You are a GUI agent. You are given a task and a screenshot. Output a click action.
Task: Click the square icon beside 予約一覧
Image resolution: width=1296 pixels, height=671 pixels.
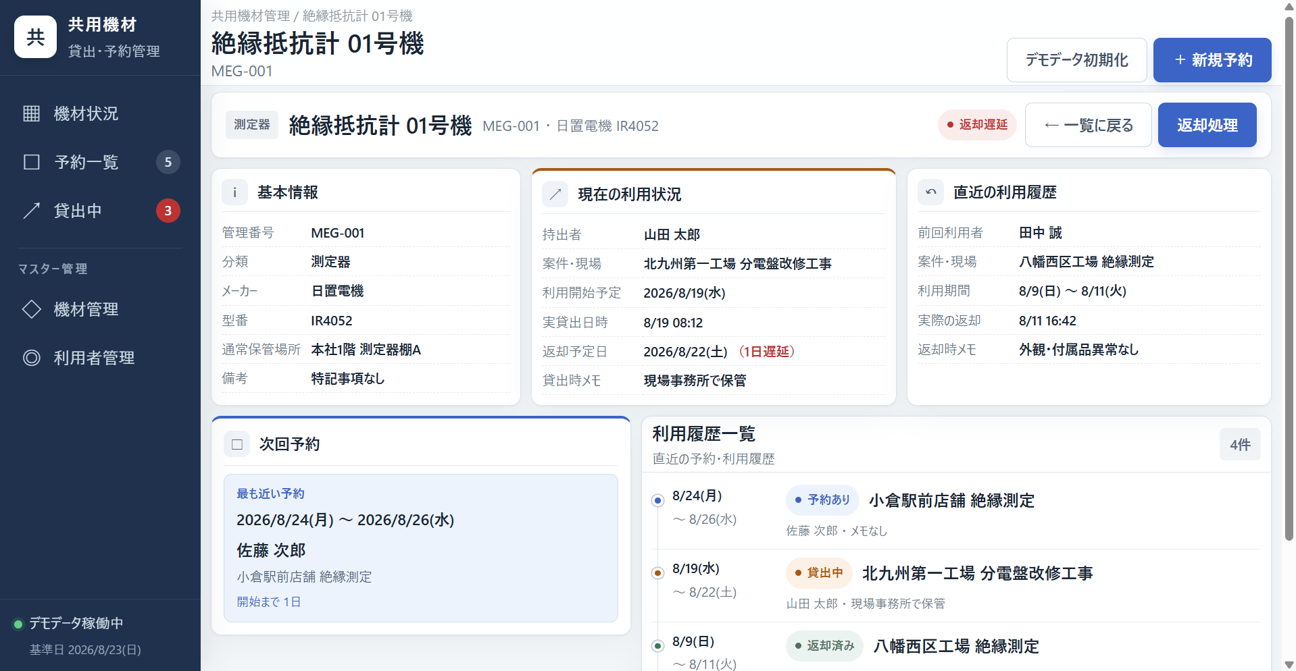(32, 162)
